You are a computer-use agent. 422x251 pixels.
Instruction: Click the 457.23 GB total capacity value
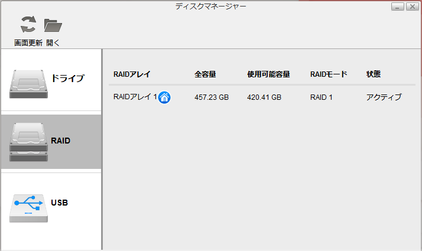(x=212, y=97)
